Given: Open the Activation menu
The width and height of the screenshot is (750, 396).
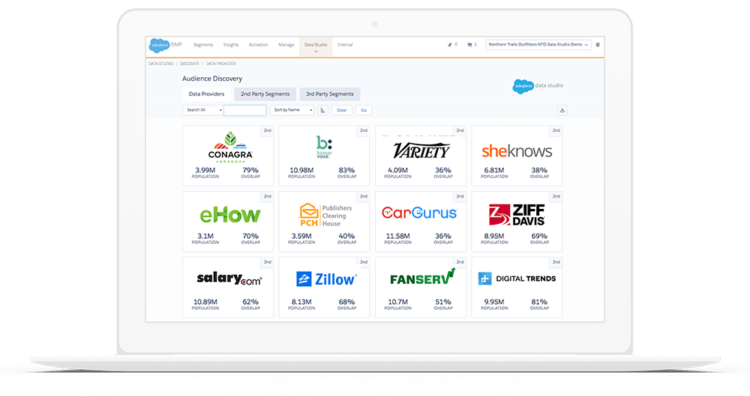Looking at the screenshot, I should pos(258,45).
